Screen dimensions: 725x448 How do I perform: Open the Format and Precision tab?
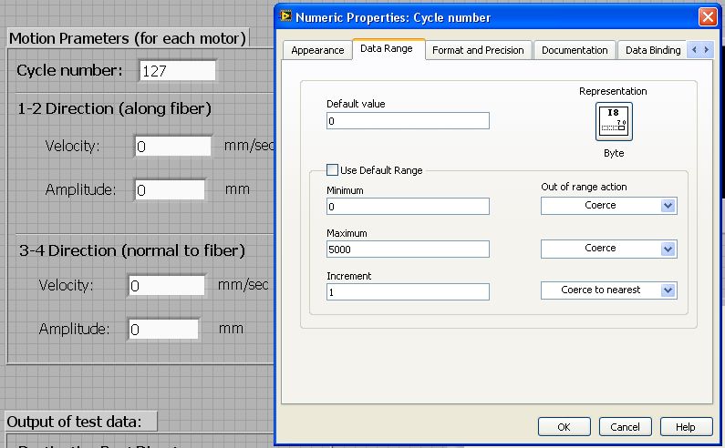tap(478, 50)
